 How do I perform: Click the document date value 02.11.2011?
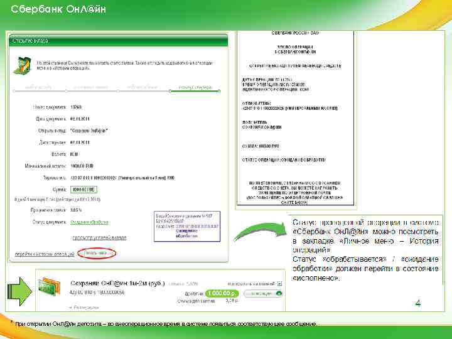[x=80, y=119]
